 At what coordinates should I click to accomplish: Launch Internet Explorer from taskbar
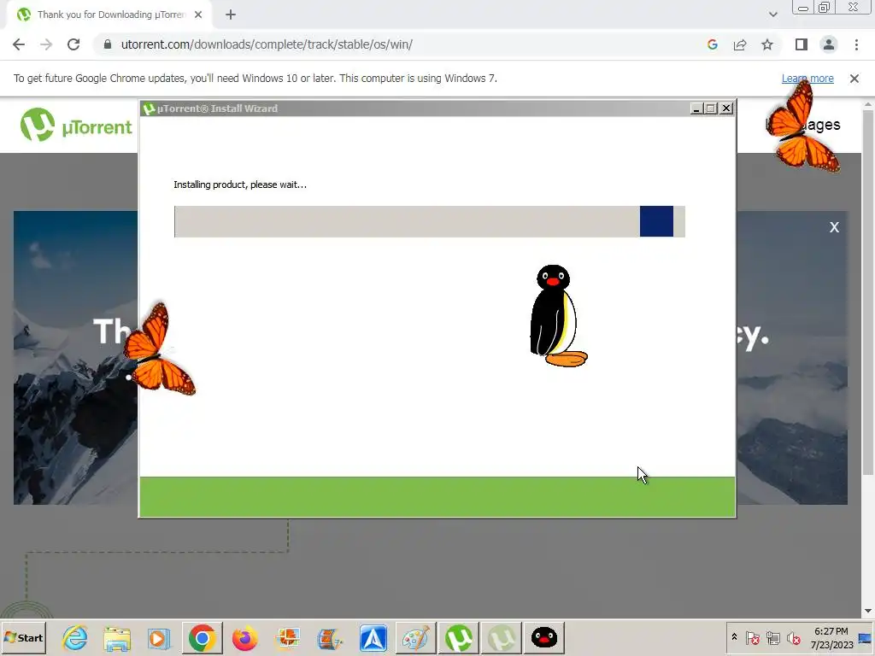click(x=75, y=637)
